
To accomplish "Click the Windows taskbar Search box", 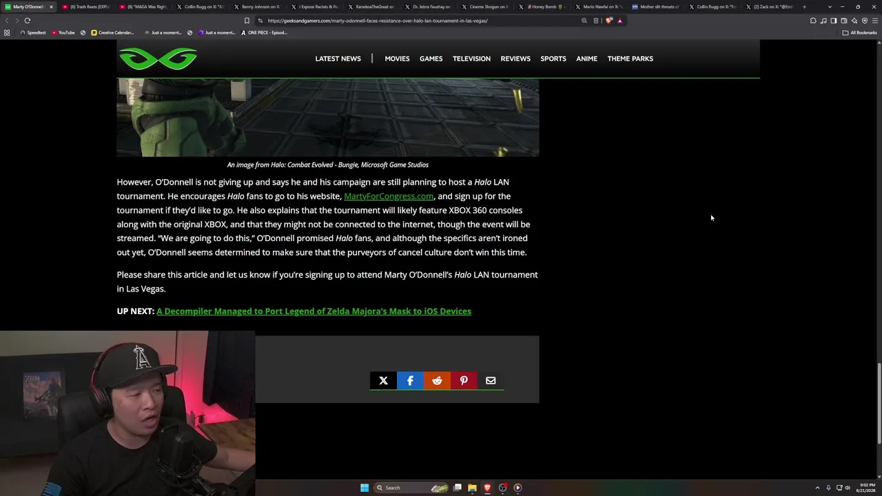I will coord(410,488).
